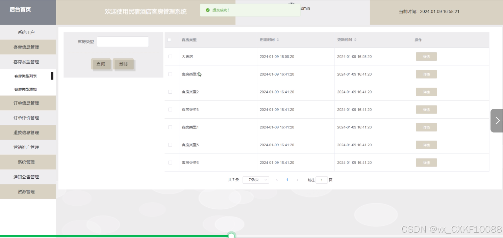Image resolution: width=503 pixels, height=238 pixels.
Task: Open 详情 for 客房类型5 row
Action: (426, 145)
